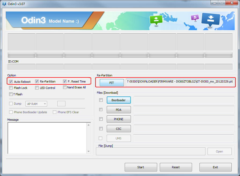Click the Dump checkbox
240x176 pixels.
tap(11, 104)
